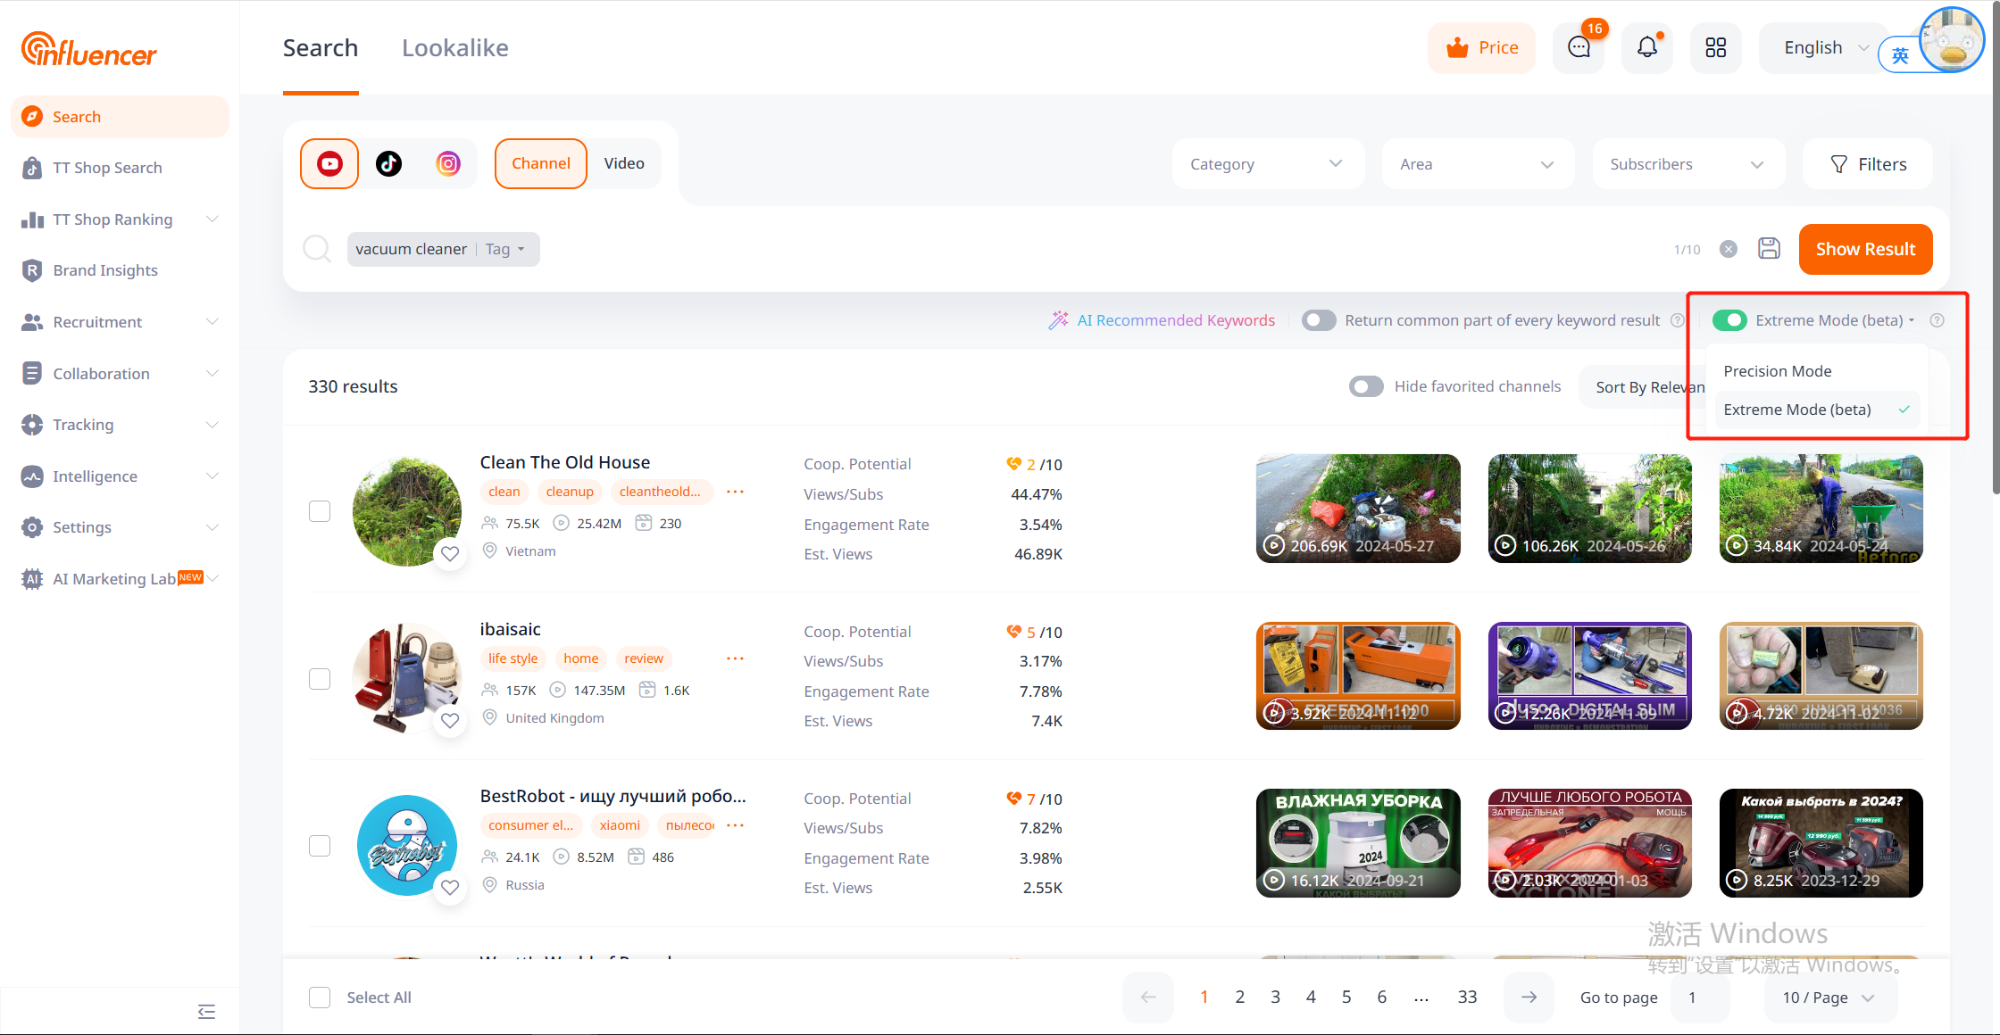This screenshot has width=2000, height=1035.
Task: Clear keywords with the X icon
Action: tap(1729, 249)
